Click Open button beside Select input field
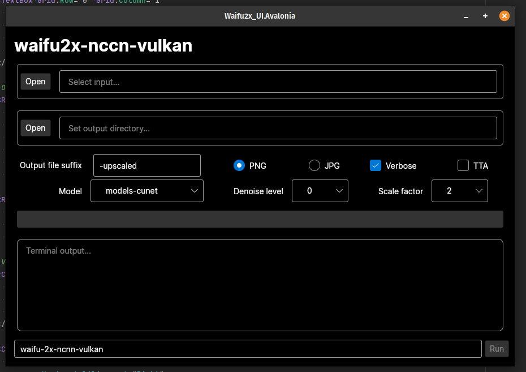 coord(36,82)
